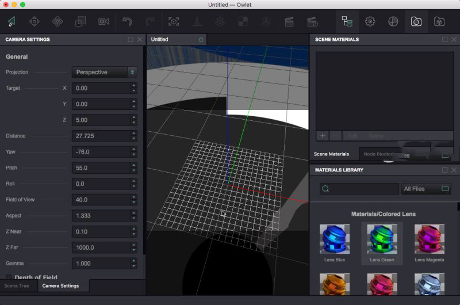The image size is (460, 305).
Task: Float the Materials Library panel
Action: point(444,170)
